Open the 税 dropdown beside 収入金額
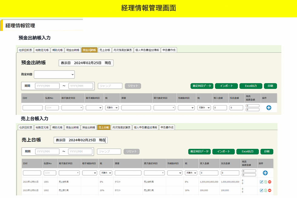Viewport: 297px width, 198px height. [x=191, y=173]
